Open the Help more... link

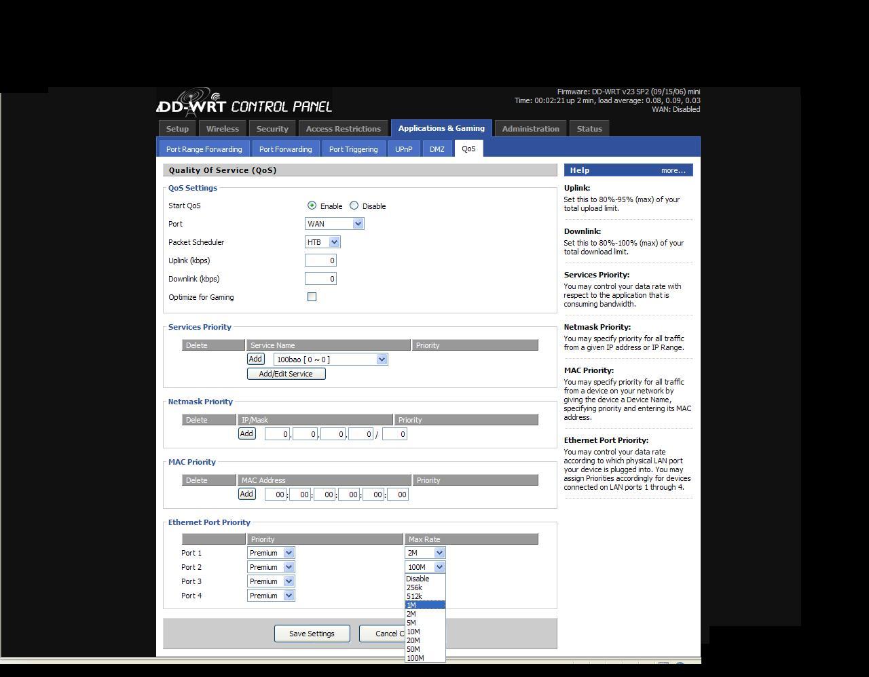coord(673,170)
